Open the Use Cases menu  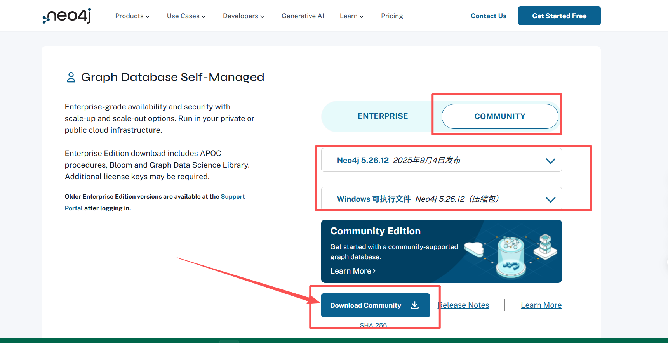186,16
